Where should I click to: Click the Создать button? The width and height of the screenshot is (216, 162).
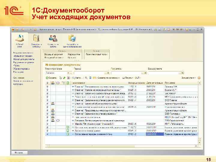(51, 78)
